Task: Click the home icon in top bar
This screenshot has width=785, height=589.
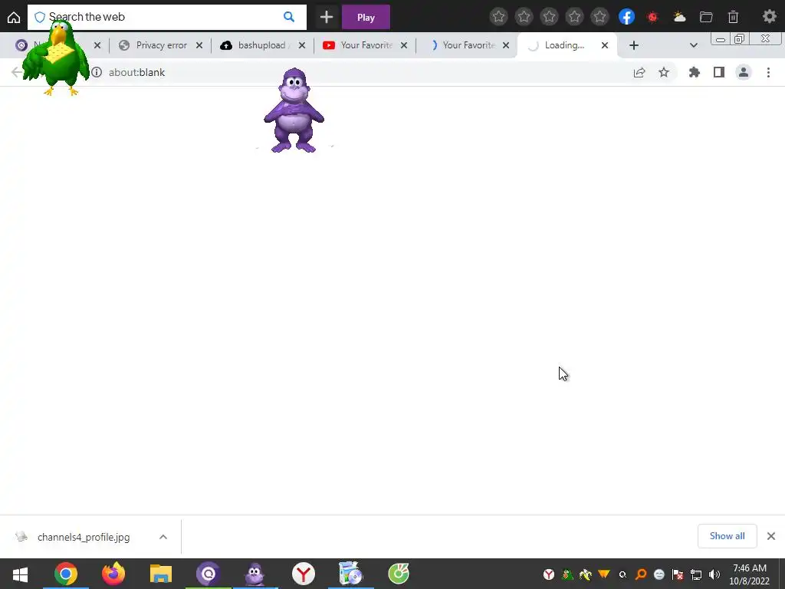Action: (x=14, y=18)
